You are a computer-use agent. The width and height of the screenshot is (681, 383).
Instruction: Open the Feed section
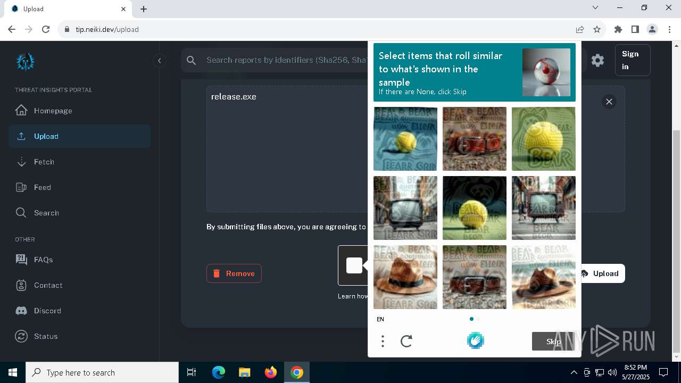coord(80,187)
